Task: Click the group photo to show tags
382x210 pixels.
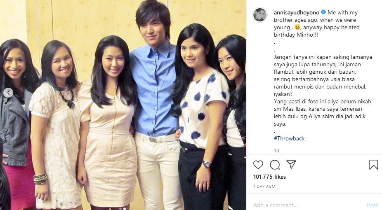Action: click(123, 105)
